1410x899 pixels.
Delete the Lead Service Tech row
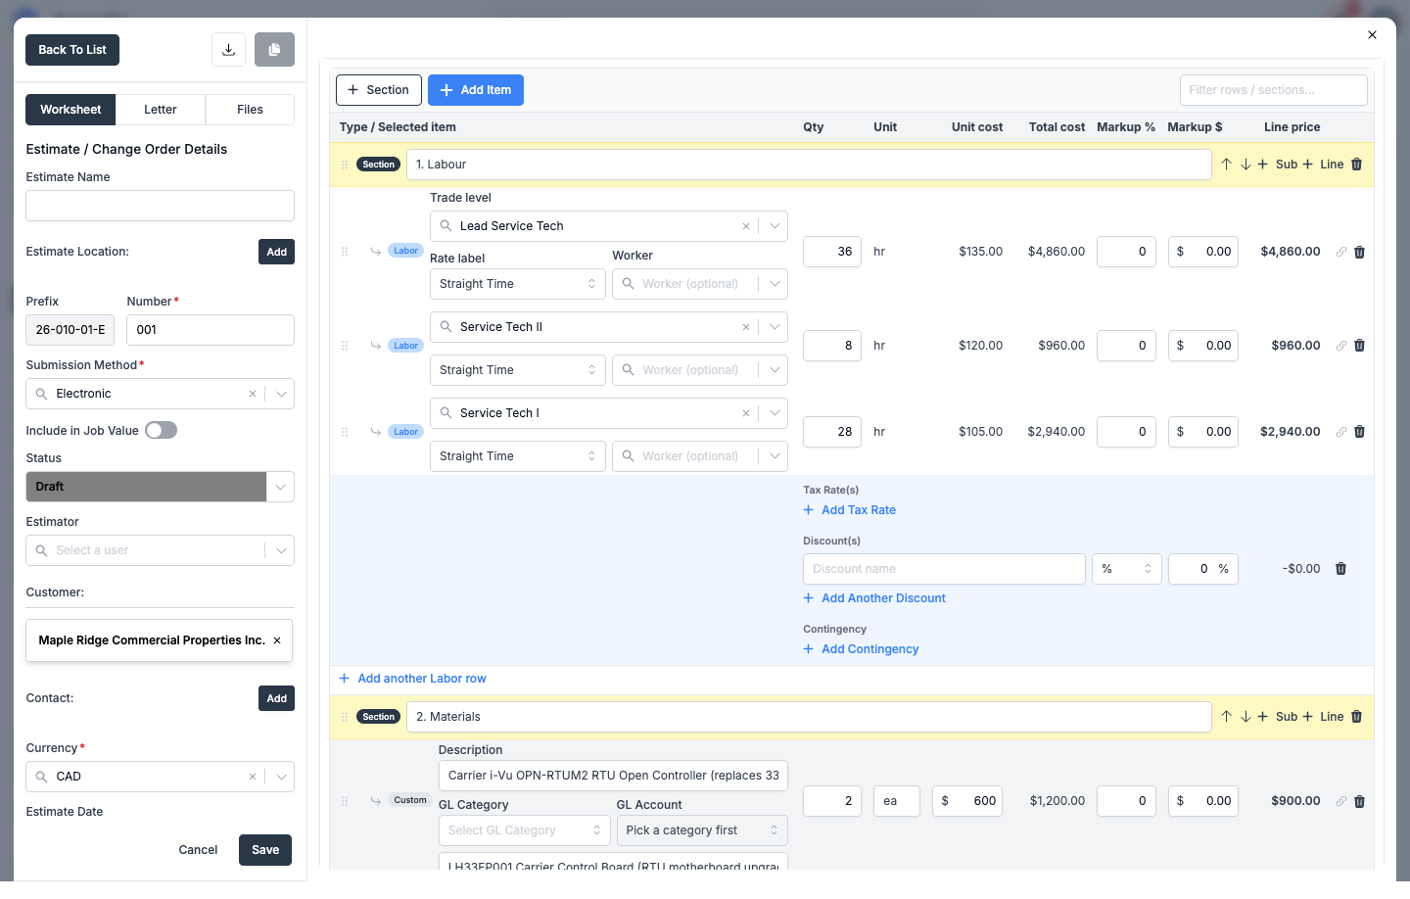click(x=1359, y=252)
